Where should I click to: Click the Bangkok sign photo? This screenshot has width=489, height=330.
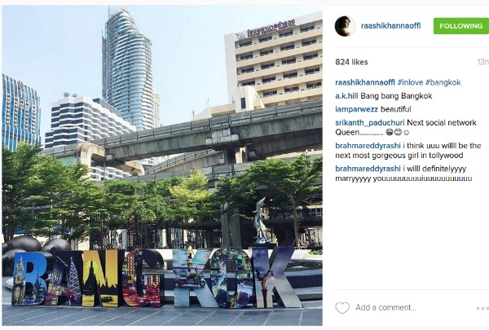tap(162, 165)
